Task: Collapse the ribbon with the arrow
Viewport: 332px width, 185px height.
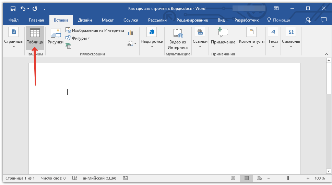Action: (x=327, y=54)
